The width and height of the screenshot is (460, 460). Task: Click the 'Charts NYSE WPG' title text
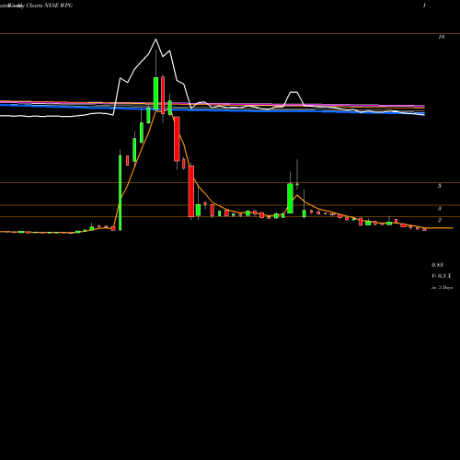[x=50, y=6]
